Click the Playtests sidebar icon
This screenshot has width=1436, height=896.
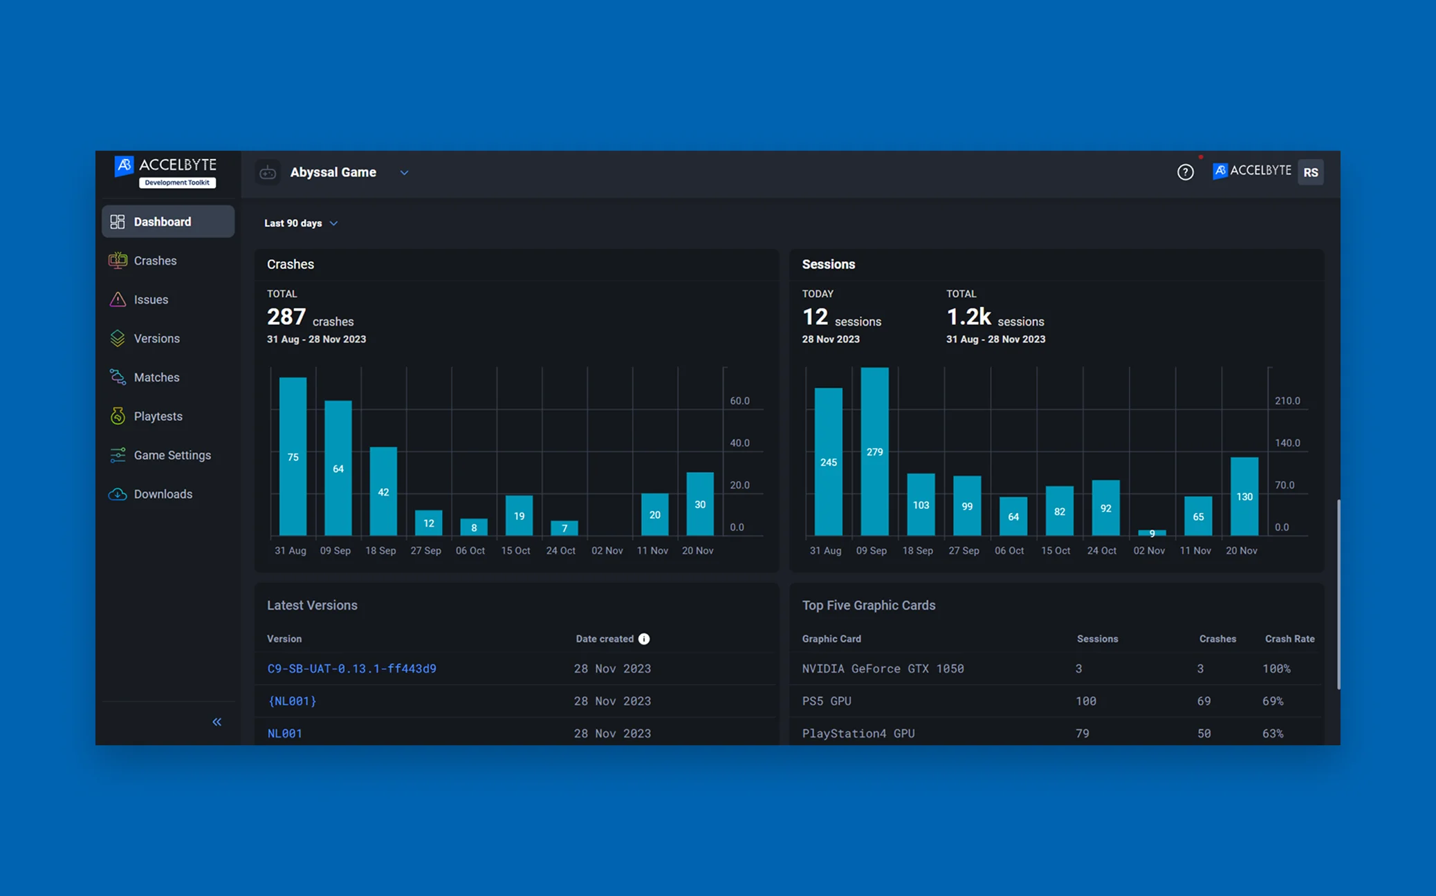[118, 416]
